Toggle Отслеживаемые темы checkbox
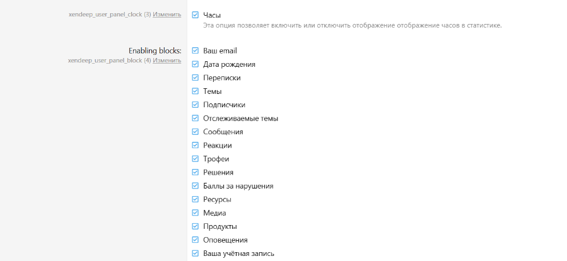The image size is (567, 261). click(x=196, y=118)
